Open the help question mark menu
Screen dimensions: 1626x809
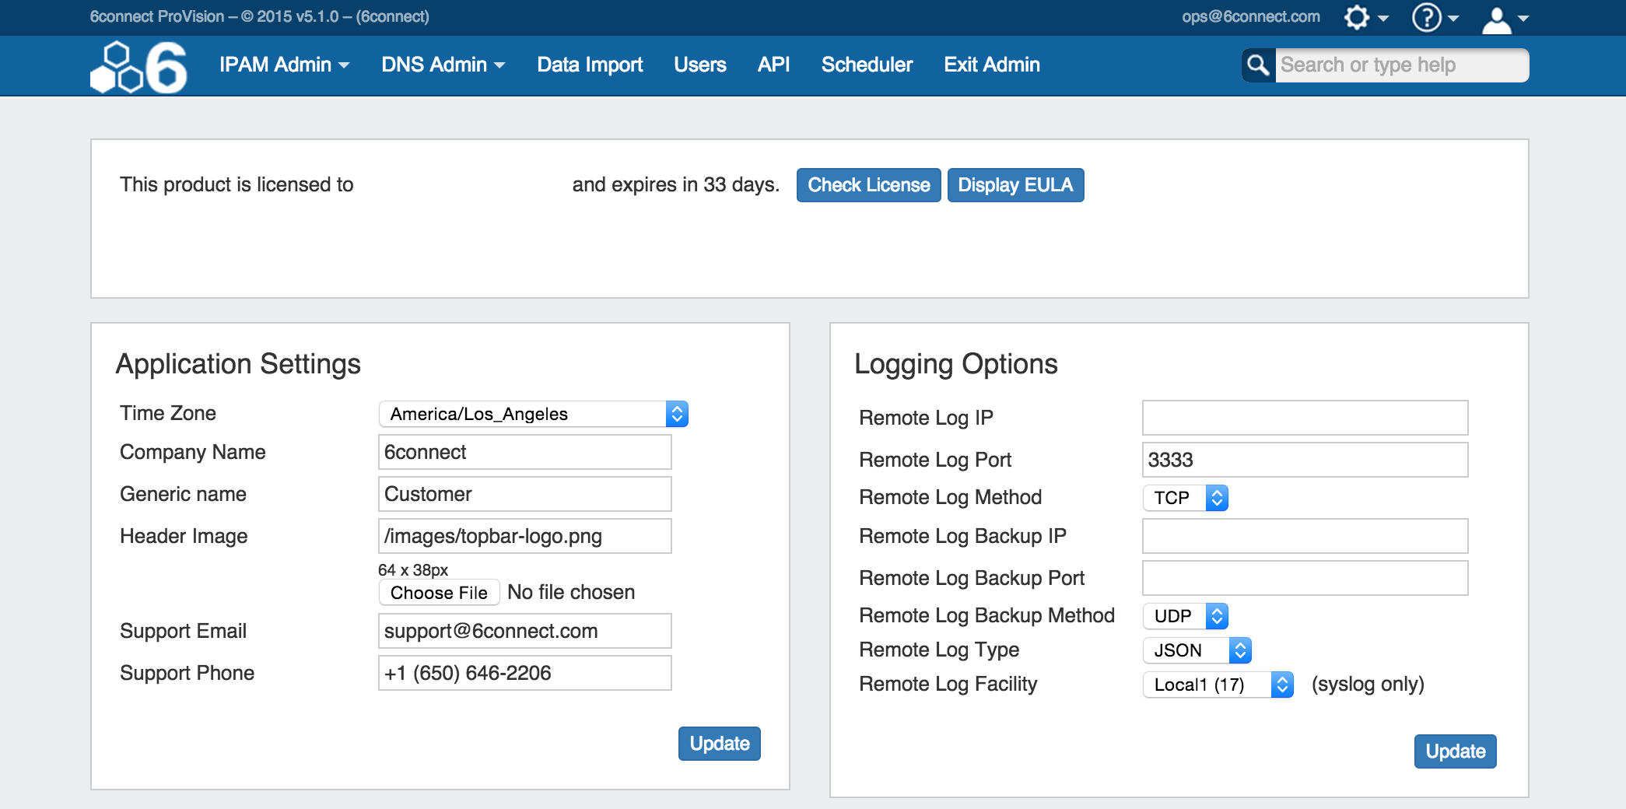click(x=1434, y=18)
